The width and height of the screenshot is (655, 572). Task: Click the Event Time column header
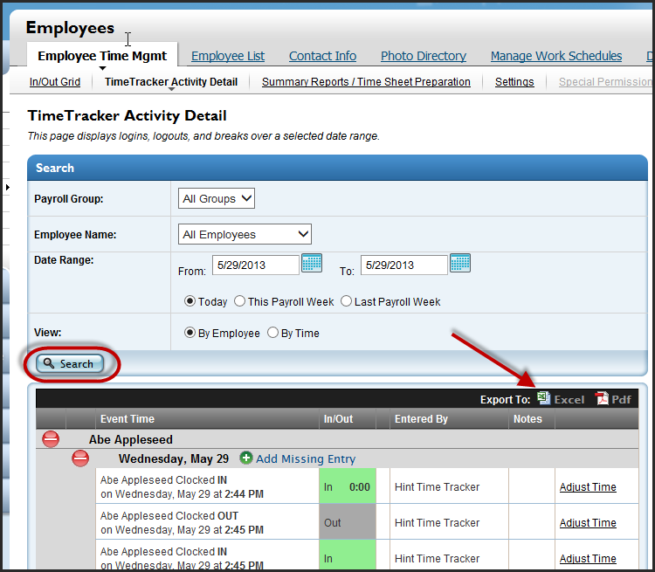[x=207, y=418]
